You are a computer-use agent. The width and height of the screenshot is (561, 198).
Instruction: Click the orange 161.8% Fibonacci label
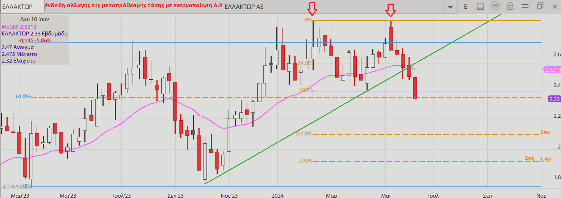[x=303, y=134]
